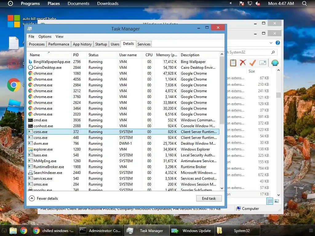Open Programs in the top menu bar
The image size is (315, 236).
[x=30, y=3]
